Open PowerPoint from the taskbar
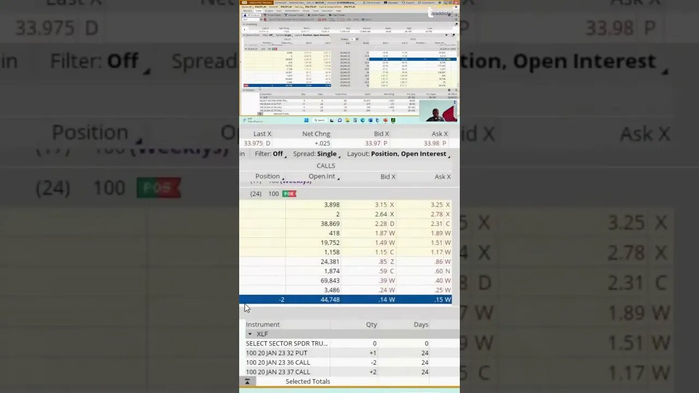 point(386,120)
